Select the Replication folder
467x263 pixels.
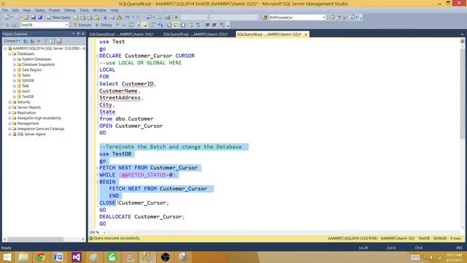pos(26,113)
